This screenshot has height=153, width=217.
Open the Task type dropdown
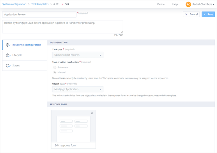pyautogui.click(x=78, y=55)
